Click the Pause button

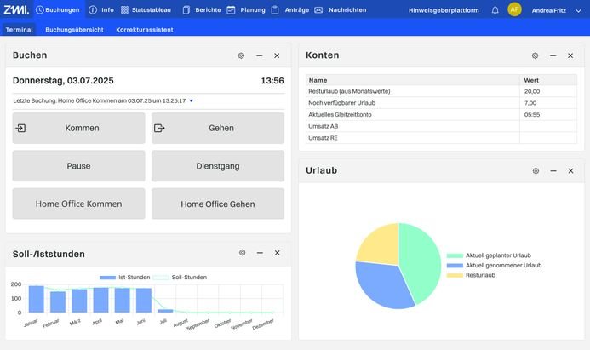78,166
